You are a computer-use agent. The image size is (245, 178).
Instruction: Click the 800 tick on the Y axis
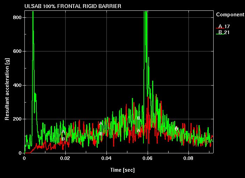18,17
